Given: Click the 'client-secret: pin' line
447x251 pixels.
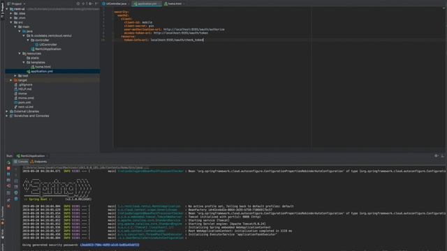Looking at the screenshot, I should (x=139, y=26).
